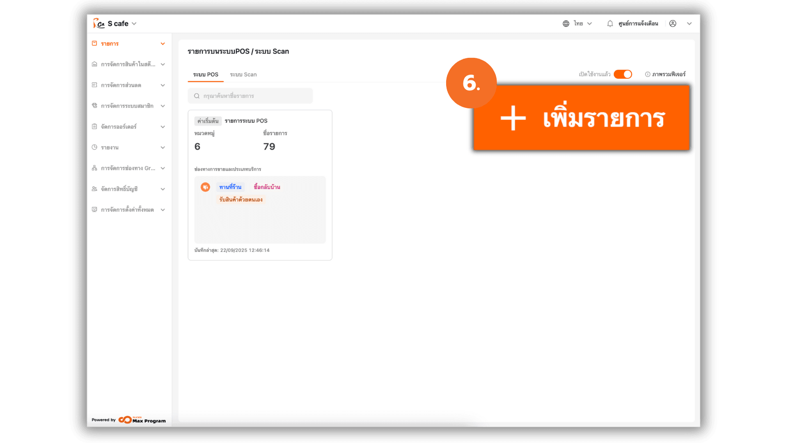Open the ภาพรวมฟีเจอร์ feature overview link

[665, 74]
